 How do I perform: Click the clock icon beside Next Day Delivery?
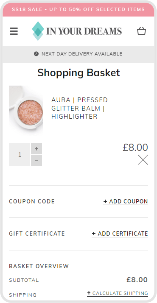(x=36, y=54)
